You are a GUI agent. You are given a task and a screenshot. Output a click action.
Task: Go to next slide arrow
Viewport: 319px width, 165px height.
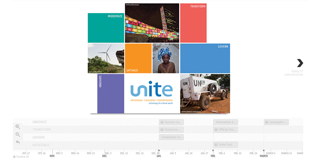pyautogui.click(x=300, y=63)
